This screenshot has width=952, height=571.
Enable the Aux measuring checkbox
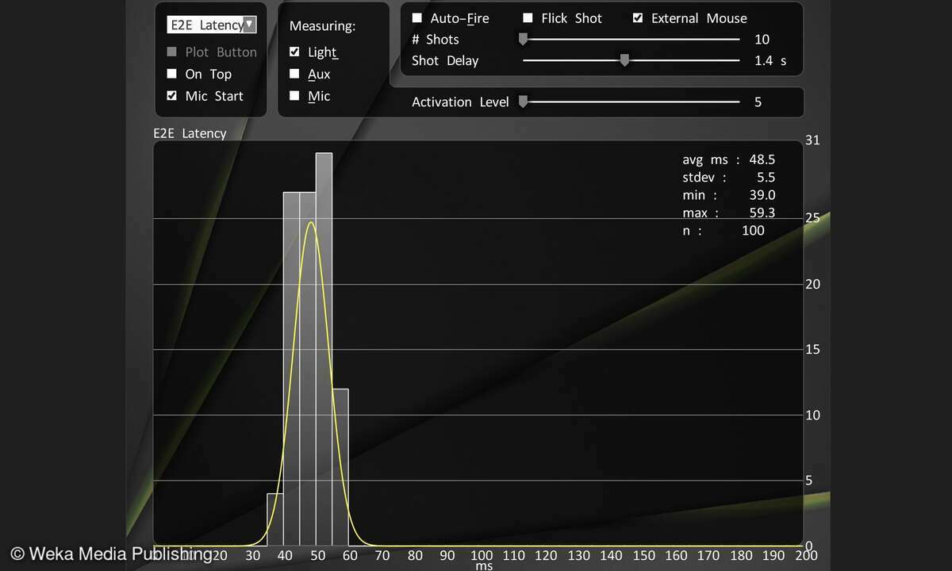[x=294, y=74]
